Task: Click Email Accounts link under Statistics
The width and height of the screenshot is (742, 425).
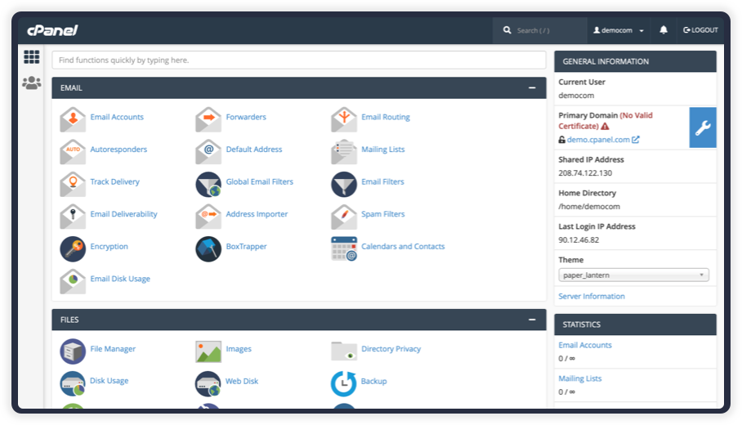Action: (x=585, y=345)
